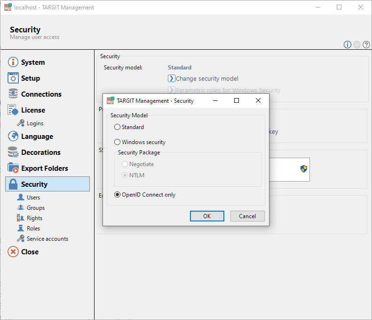The width and height of the screenshot is (372, 320).
Task: Open the System section icon
Action: [13, 62]
